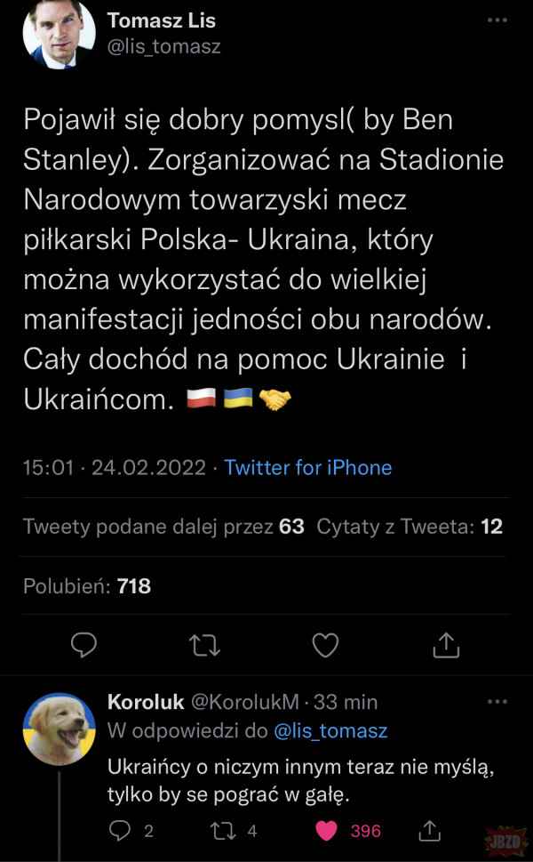The width and height of the screenshot is (533, 862).
Task: Open the @lis_tomasz mention in the reply
Action: tap(330, 731)
